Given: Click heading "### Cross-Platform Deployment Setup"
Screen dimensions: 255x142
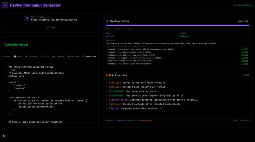Looking at the screenshot, I should (x=31, y=67).
